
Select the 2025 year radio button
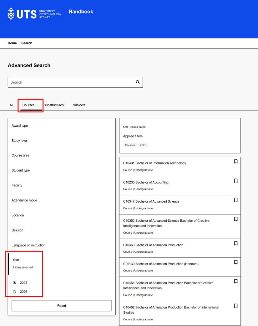pos(14,282)
